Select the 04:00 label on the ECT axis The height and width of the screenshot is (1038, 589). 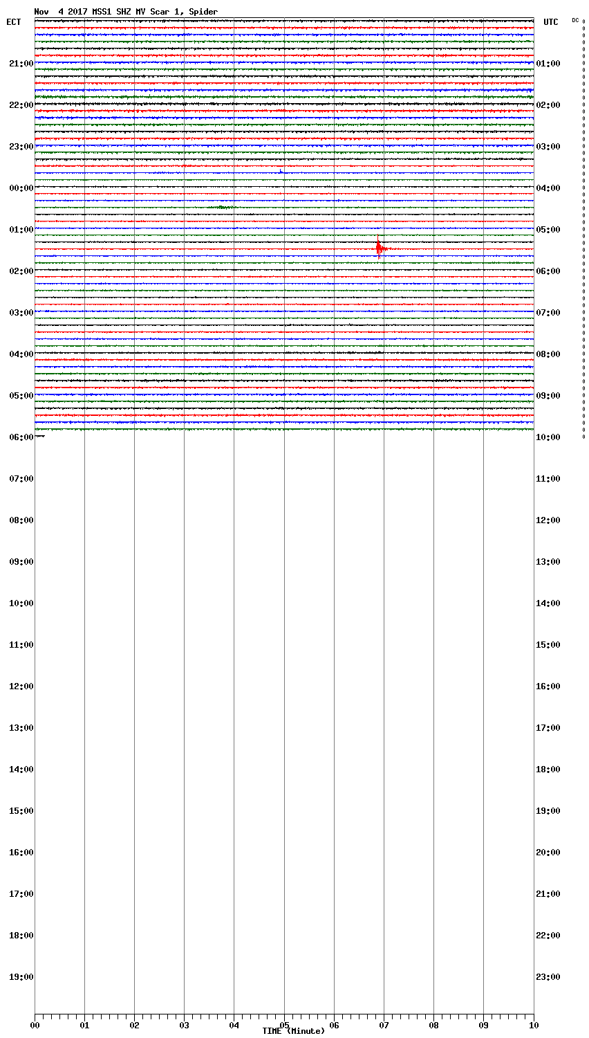click(x=21, y=354)
